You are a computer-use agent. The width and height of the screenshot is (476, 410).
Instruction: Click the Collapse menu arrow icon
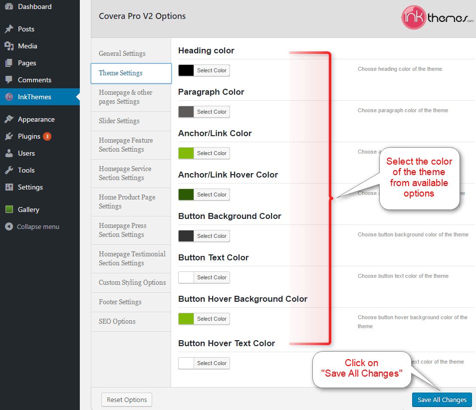(x=9, y=227)
